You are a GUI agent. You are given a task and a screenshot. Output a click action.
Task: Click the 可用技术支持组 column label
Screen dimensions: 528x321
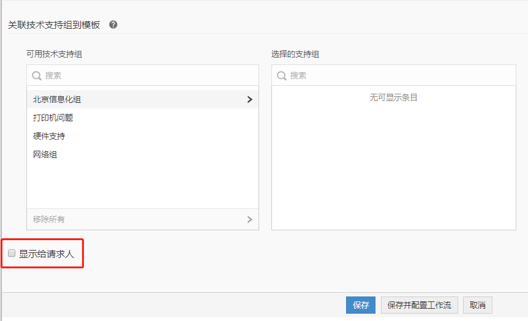point(54,54)
